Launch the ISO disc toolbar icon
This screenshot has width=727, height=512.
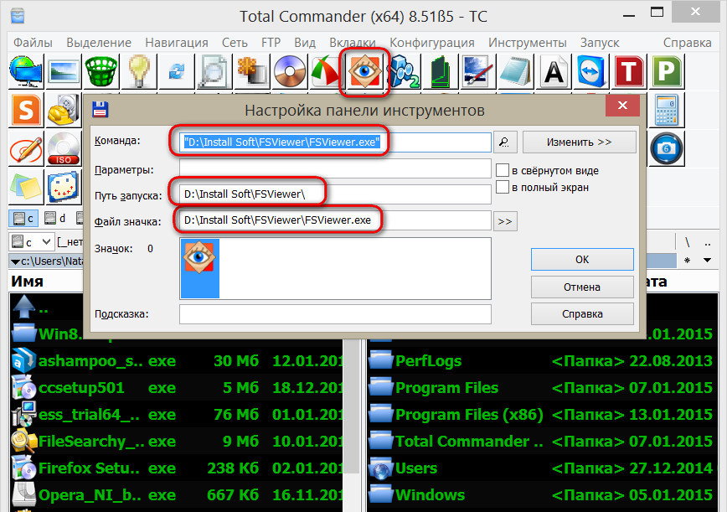[64, 148]
